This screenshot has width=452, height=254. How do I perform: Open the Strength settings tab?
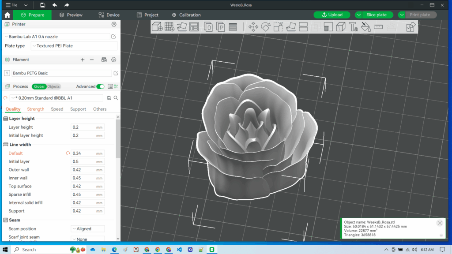coord(36,109)
